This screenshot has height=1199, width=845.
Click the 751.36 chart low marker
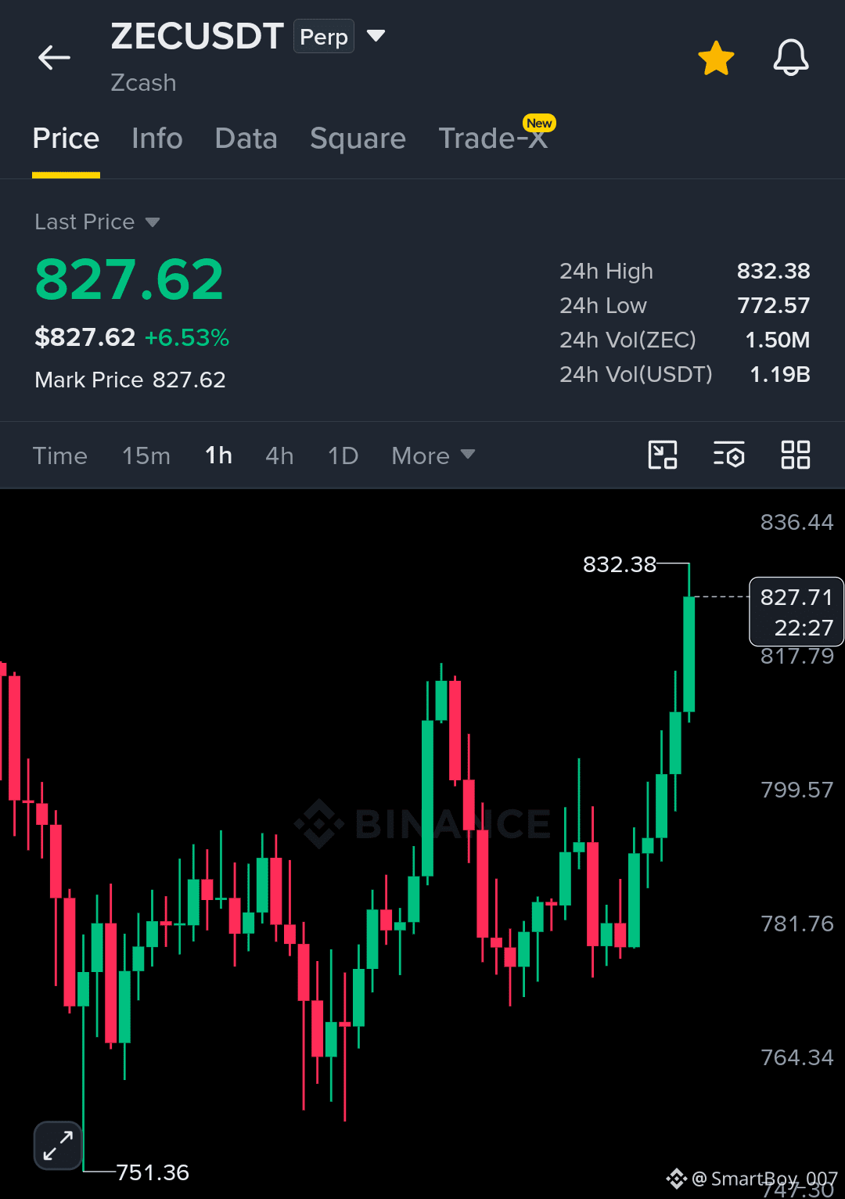(153, 1172)
